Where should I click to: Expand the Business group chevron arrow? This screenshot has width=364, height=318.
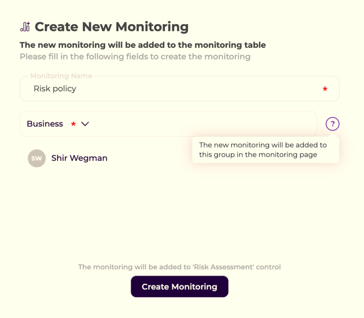pyautogui.click(x=85, y=124)
